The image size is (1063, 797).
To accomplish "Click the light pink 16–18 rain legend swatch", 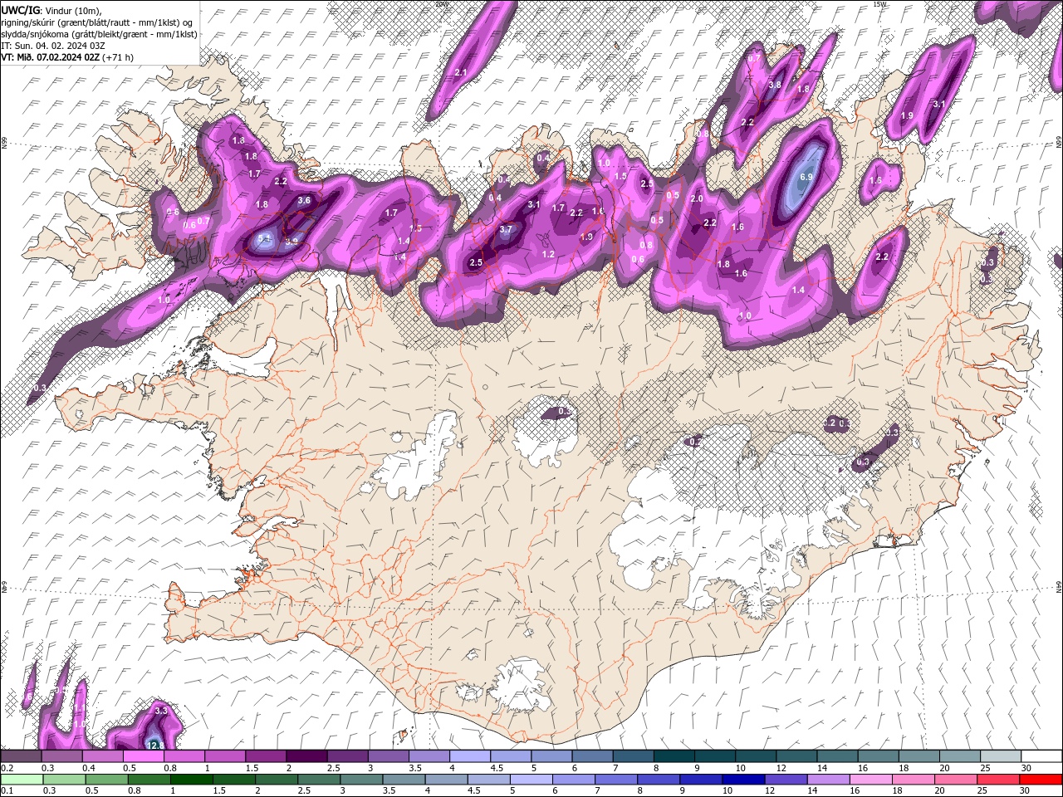I will [871, 780].
